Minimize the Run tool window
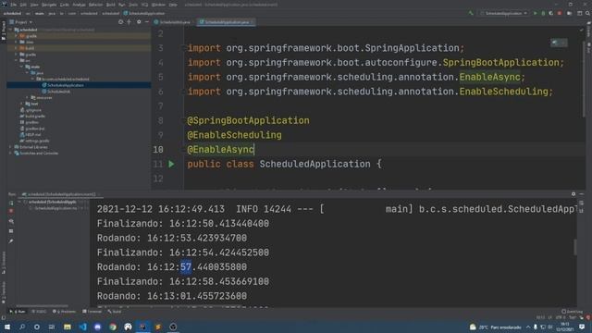Image resolution: width=592 pixels, height=333 pixels. tap(582, 194)
